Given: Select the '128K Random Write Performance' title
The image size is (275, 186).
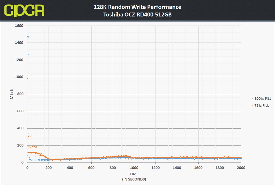Looking at the screenshot, I should click(137, 7).
